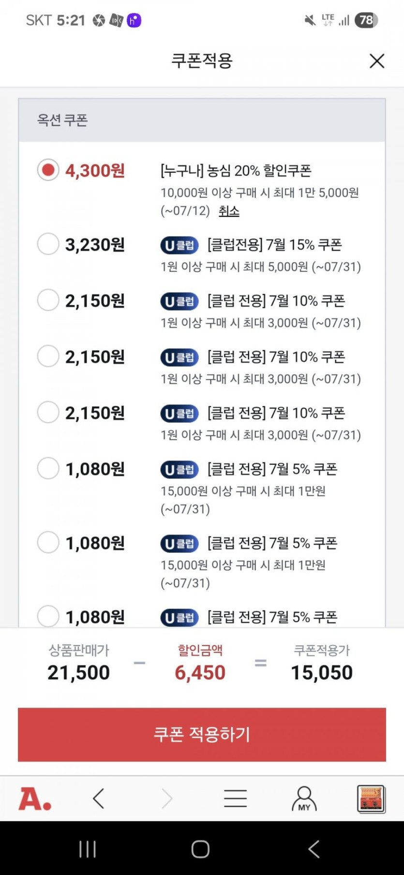This screenshot has width=404, height=875.
Task: Click the 취소 cancel link
Action: [x=229, y=211]
